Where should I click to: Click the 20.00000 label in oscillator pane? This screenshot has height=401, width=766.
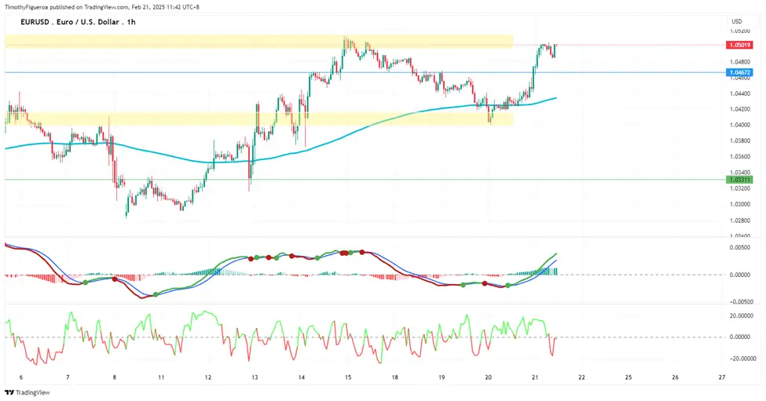point(743,315)
